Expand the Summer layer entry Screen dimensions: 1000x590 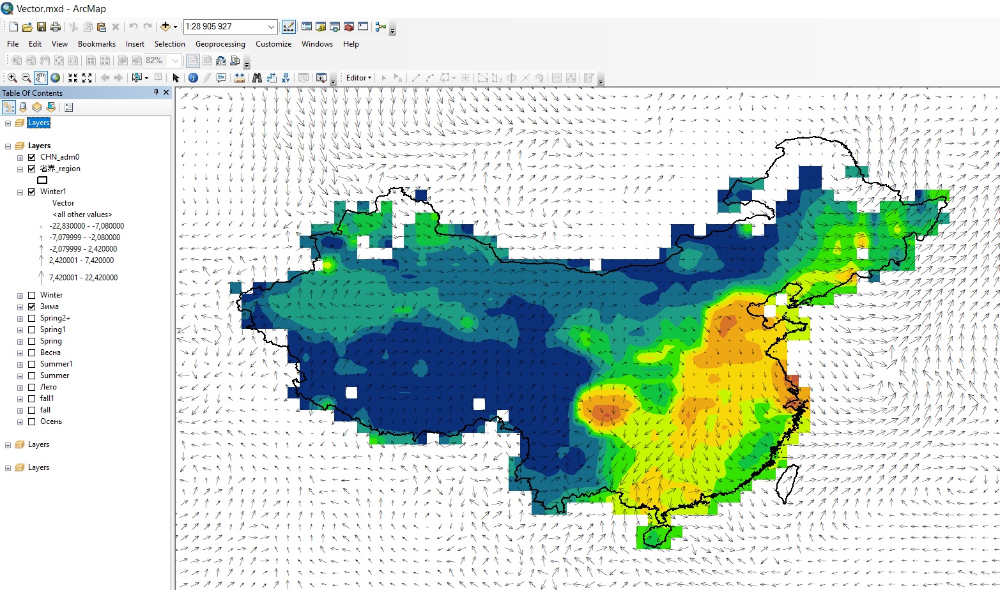20,375
